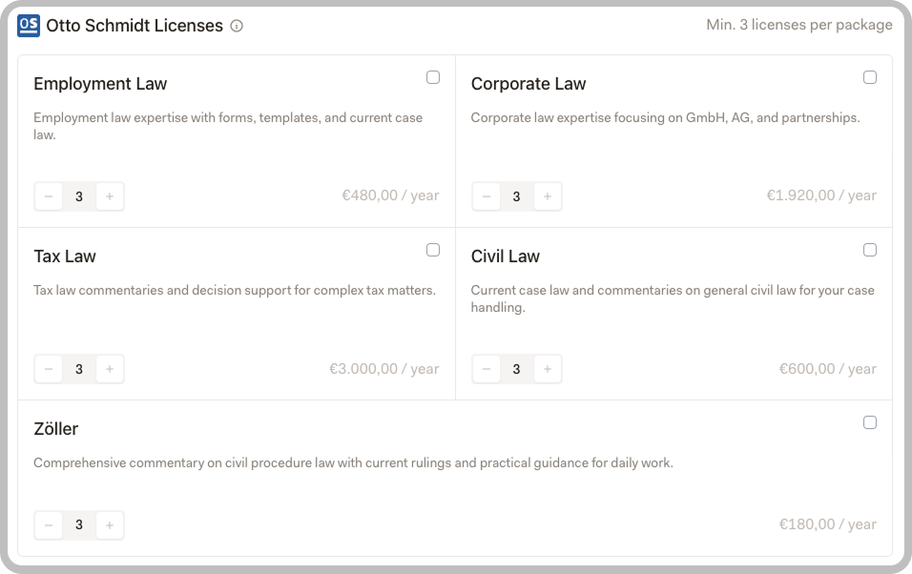Click the Otto Schmidt logo icon
The height and width of the screenshot is (574, 912).
tap(29, 26)
